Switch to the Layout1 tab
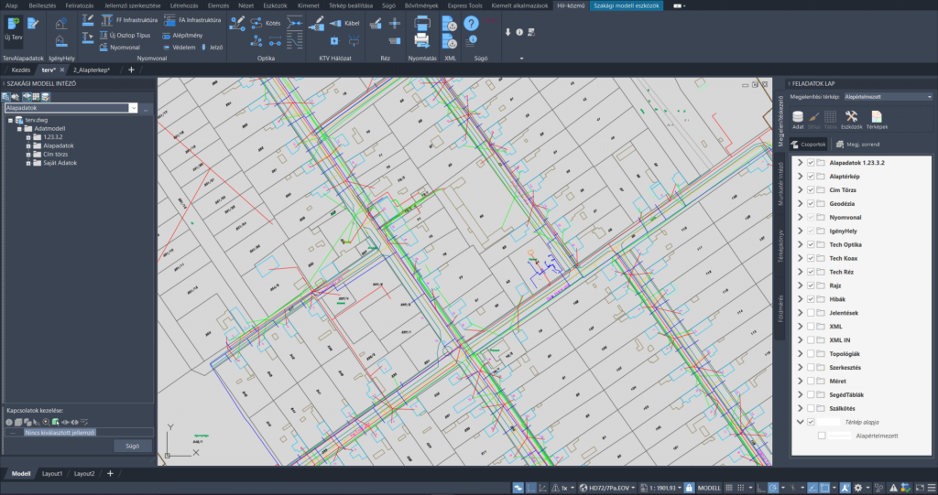938x495 pixels. pyautogui.click(x=52, y=473)
